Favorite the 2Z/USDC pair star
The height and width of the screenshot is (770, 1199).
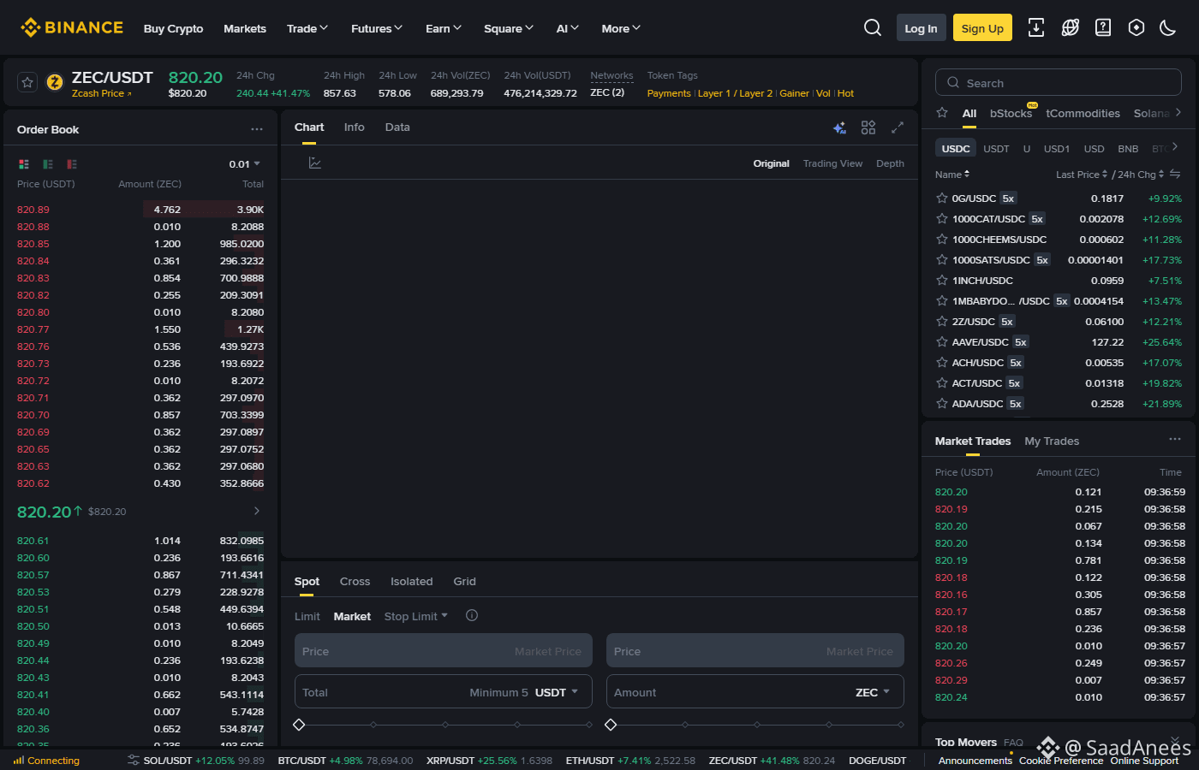942,321
